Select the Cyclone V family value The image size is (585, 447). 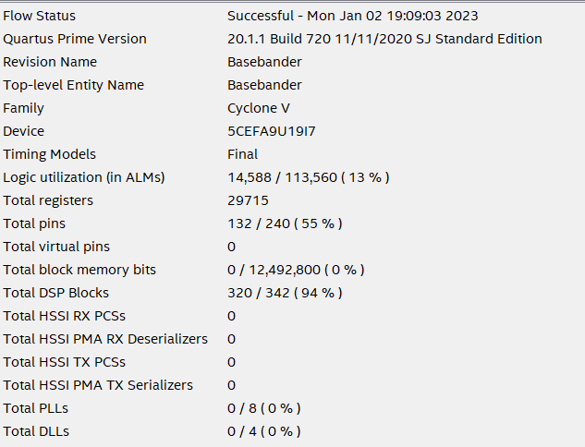(x=259, y=108)
